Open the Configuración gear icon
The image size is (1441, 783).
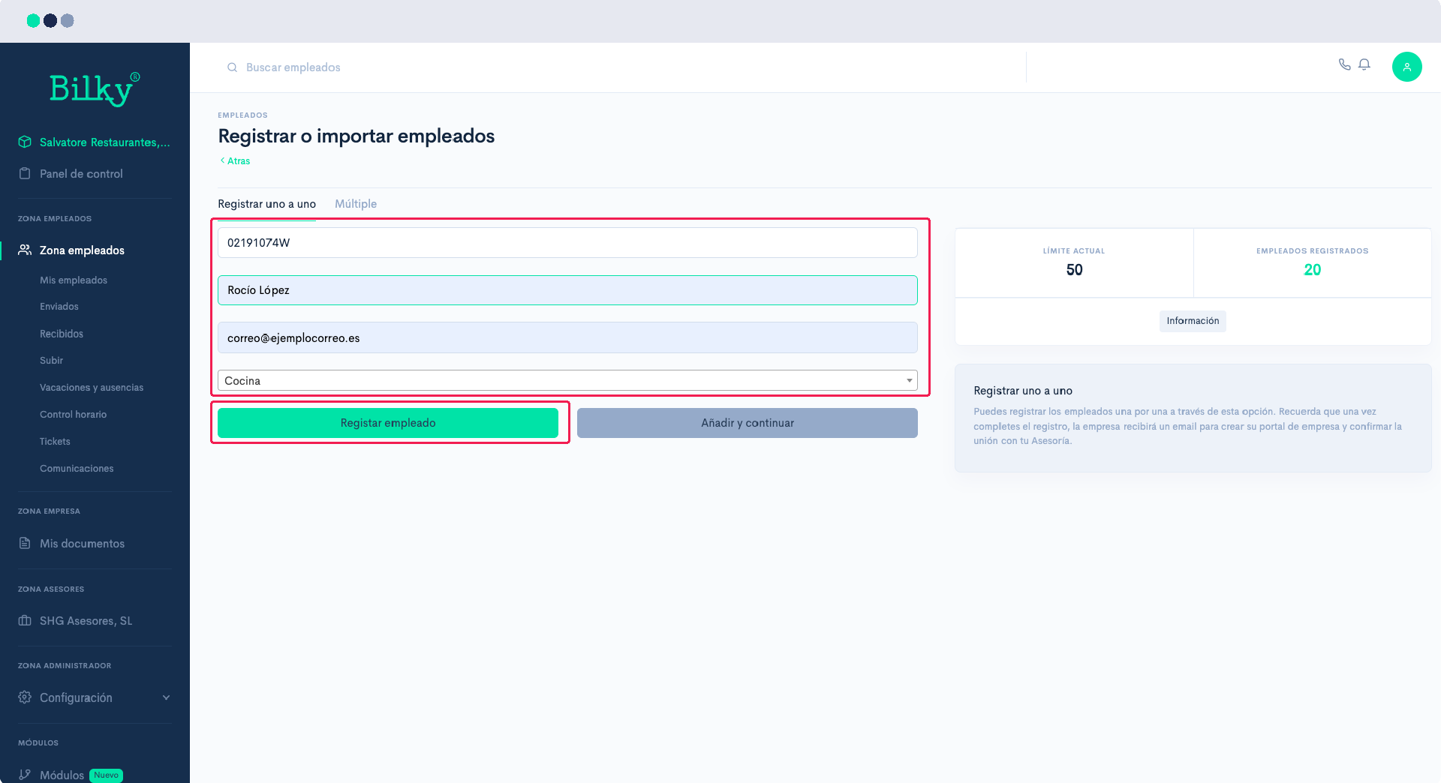(x=24, y=697)
